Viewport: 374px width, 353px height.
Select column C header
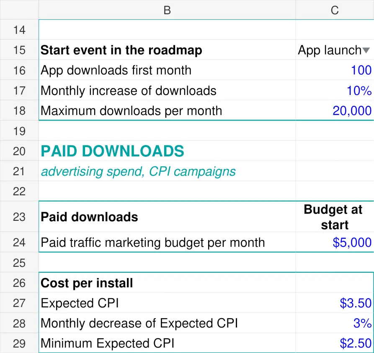335,10
